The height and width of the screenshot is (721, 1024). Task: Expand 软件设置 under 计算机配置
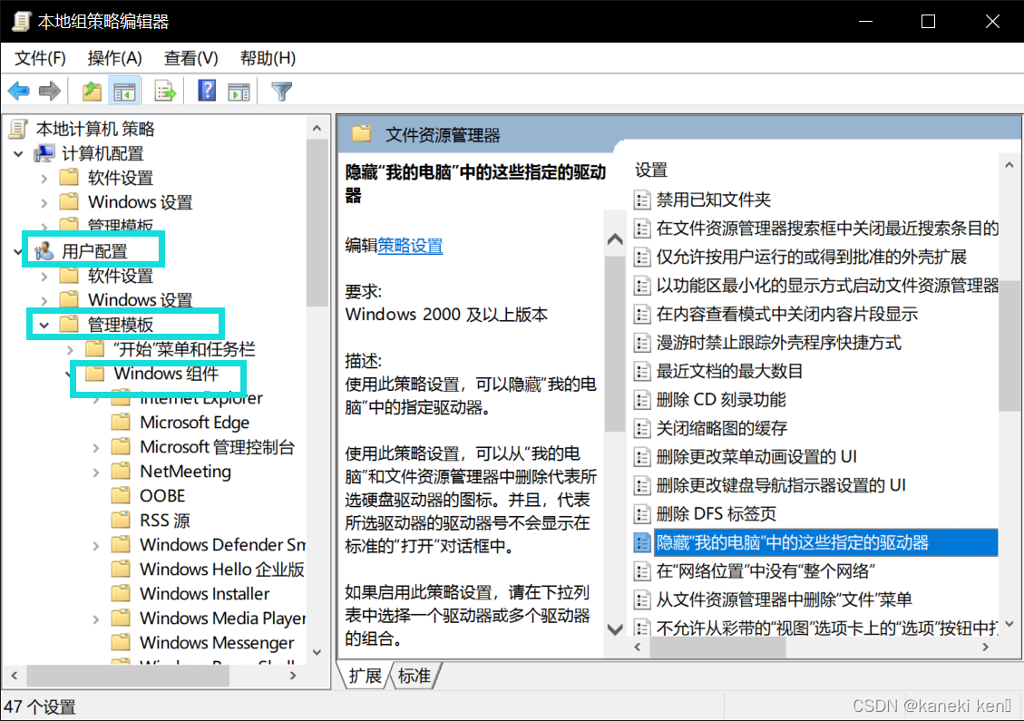[x=44, y=179]
